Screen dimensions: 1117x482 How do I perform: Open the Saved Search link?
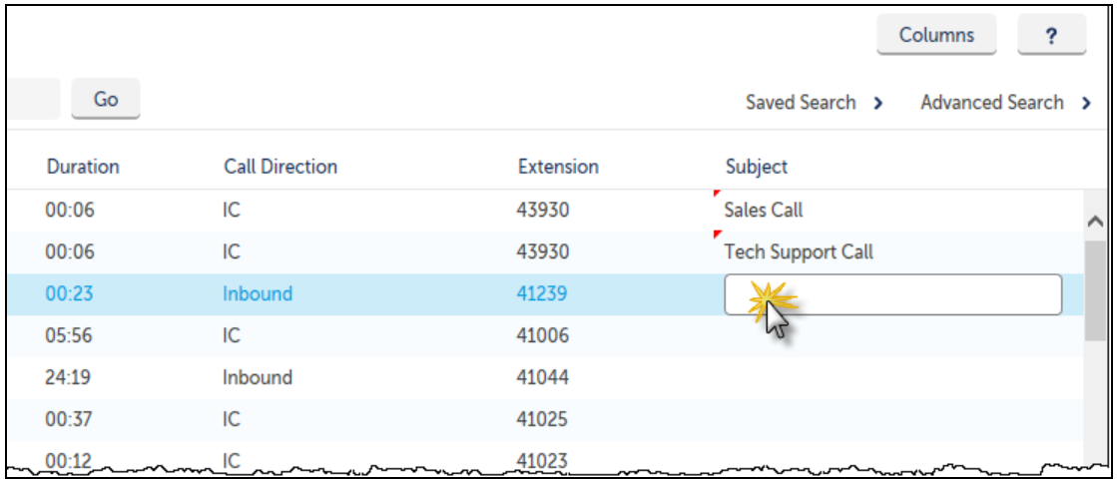click(x=800, y=103)
